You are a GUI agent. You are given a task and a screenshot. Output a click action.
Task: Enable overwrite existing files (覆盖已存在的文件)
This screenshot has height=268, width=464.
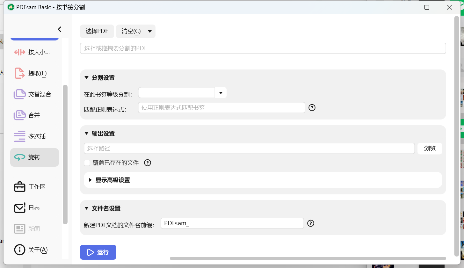coord(87,163)
